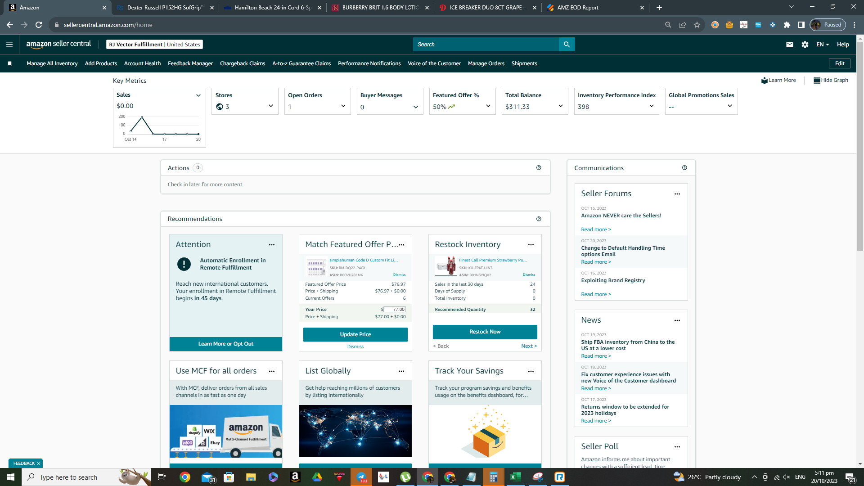
Task: Click the List Globally world map image
Action: [355, 431]
